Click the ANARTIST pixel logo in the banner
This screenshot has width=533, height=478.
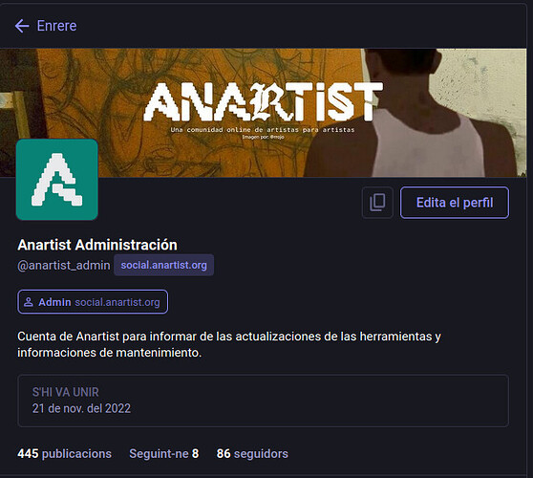[264, 101]
